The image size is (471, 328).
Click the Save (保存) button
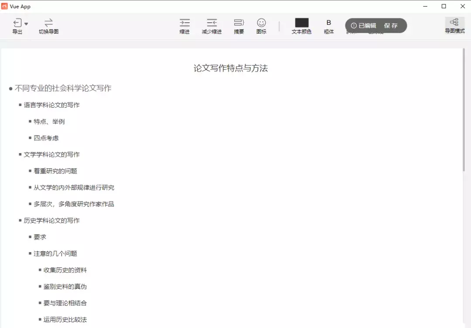[391, 26]
